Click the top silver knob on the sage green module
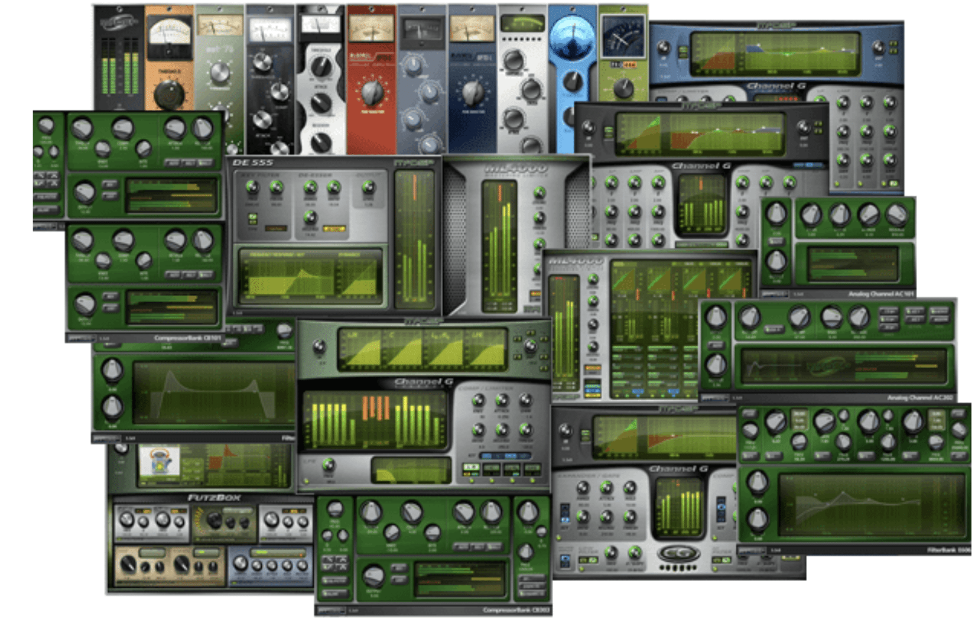The image size is (975, 619). tap(219, 72)
